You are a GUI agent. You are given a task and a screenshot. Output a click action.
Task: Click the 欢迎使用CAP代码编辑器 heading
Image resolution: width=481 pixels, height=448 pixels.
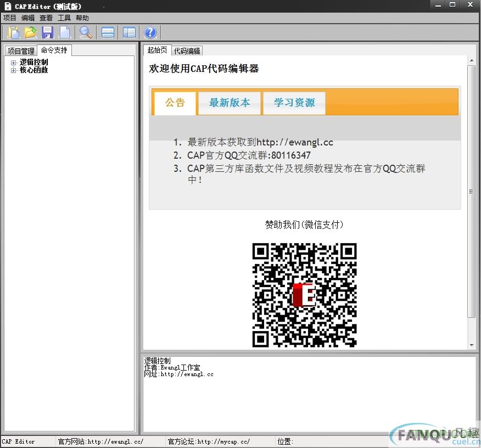pos(204,69)
